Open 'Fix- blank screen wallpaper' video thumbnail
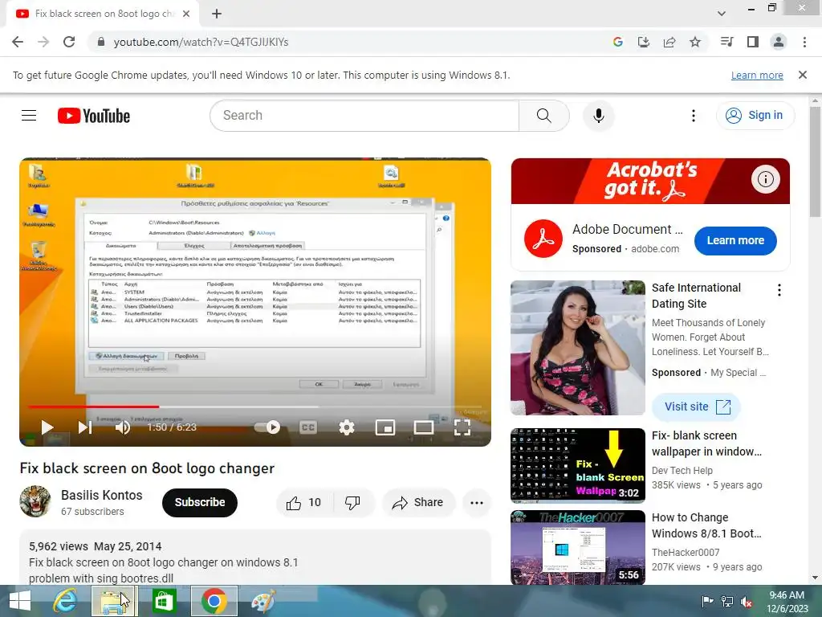 pyautogui.click(x=578, y=466)
